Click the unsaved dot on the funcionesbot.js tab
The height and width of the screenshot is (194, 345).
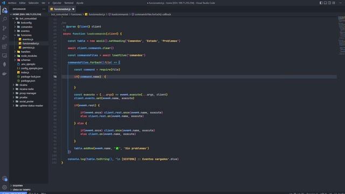73,9
